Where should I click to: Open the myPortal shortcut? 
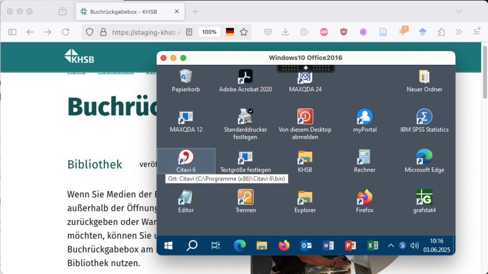[x=365, y=121]
